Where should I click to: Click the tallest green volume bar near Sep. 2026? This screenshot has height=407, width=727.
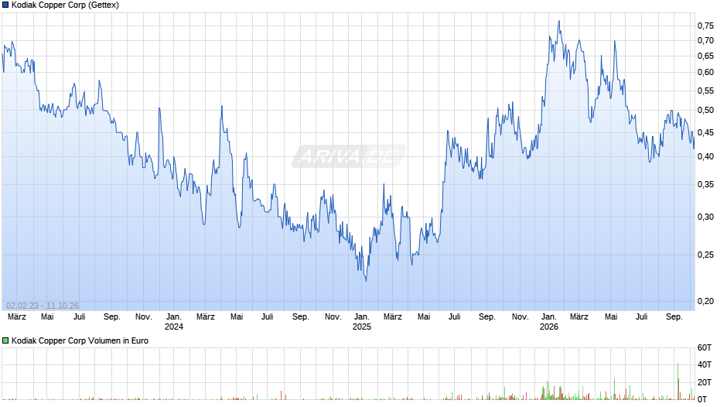(678, 381)
